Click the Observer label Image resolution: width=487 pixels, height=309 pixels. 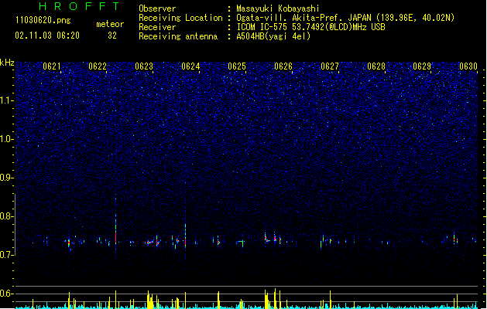pyautogui.click(x=157, y=8)
